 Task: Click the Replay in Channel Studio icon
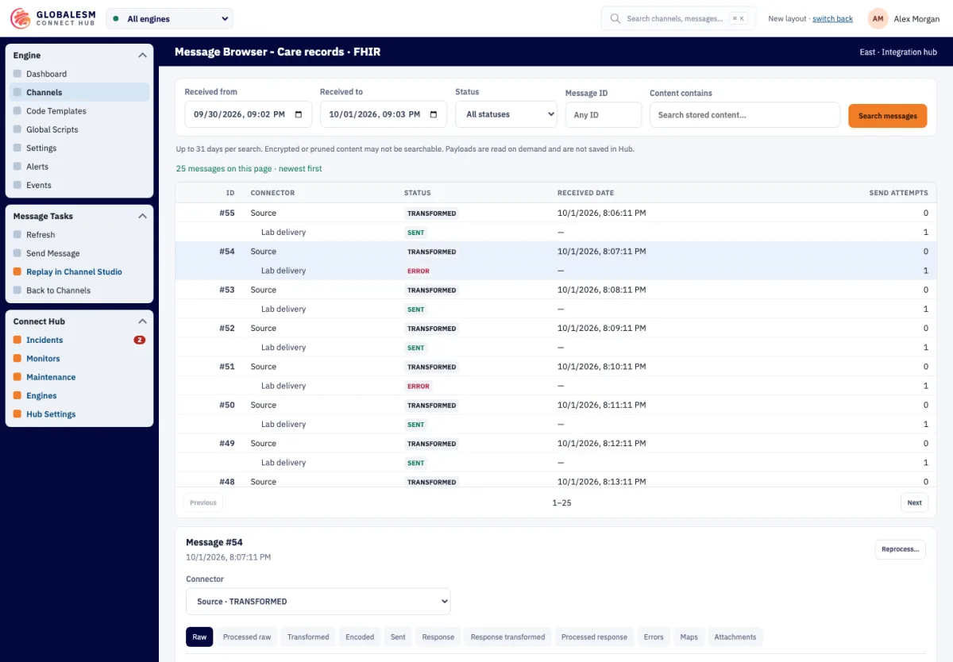[17, 271]
